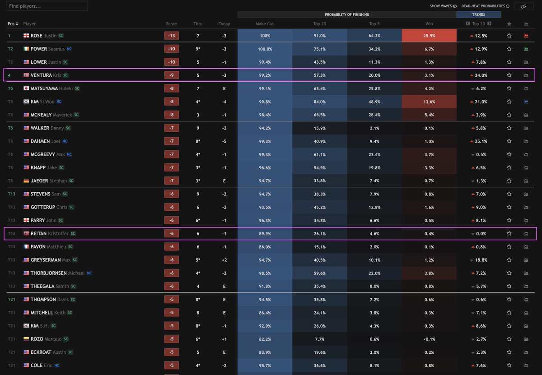The height and width of the screenshot is (375, 542).
Task: Open chart for COLE Eric row
Action: [x=526, y=365]
